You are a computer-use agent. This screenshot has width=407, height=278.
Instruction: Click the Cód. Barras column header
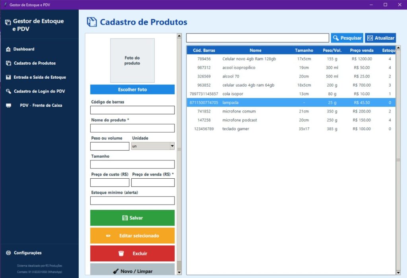point(204,50)
